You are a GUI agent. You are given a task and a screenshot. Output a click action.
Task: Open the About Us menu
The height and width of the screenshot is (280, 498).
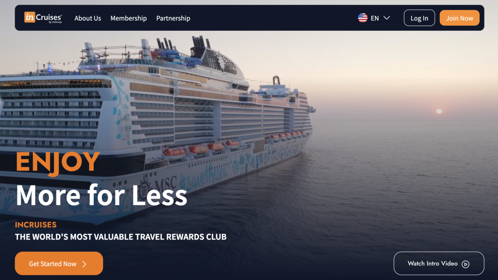tap(88, 18)
